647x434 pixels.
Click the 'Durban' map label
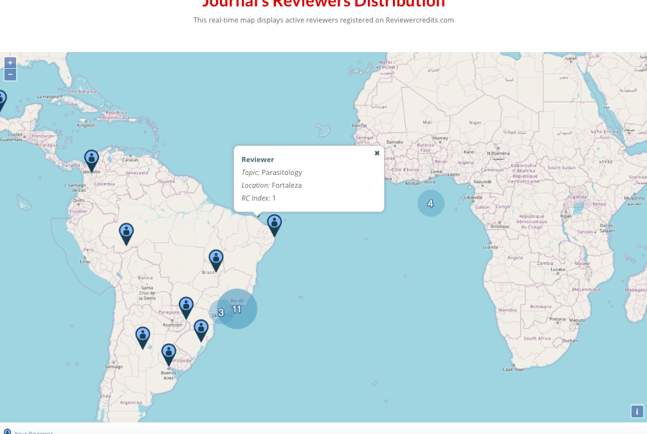570,341
